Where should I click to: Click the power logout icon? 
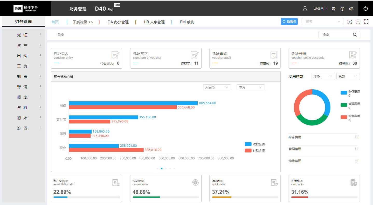[x=365, y=9]
